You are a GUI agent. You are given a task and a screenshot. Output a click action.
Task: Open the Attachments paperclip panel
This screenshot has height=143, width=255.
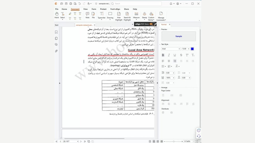[x=56, y=51]
